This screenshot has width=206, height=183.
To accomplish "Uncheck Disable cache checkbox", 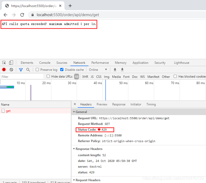I will tap(62, 70).
